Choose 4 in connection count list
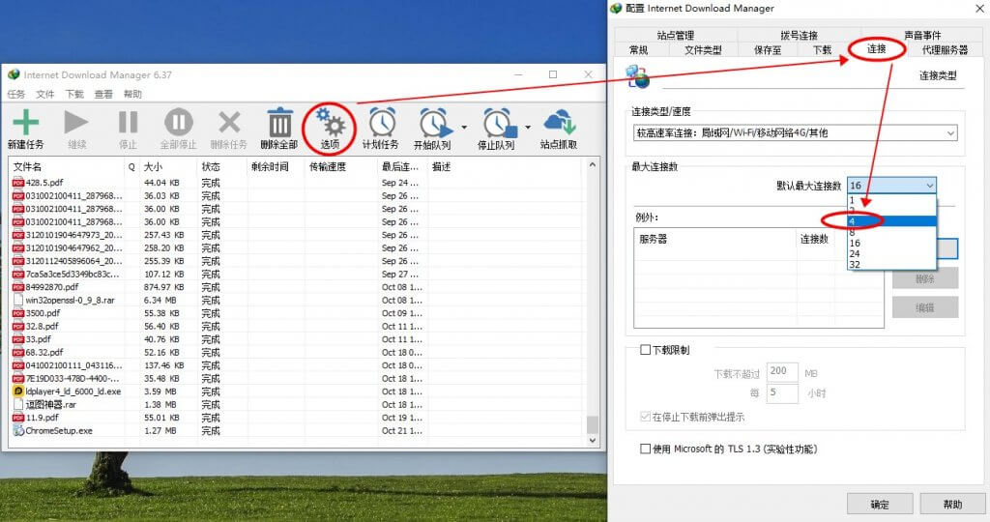 (x=891, y=221)
